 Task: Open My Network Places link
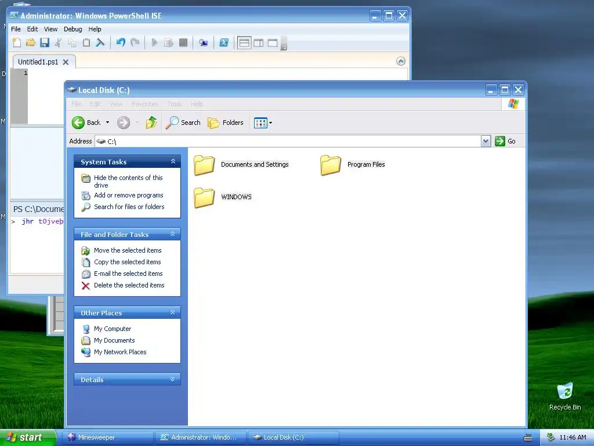[120, 352]
